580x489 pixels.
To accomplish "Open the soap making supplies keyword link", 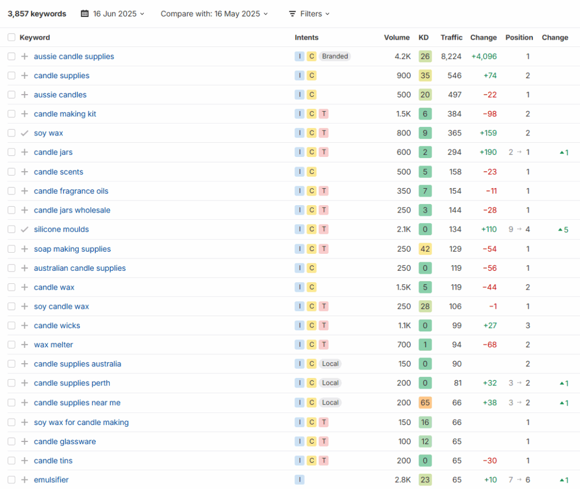I will (x=72, y=249).
